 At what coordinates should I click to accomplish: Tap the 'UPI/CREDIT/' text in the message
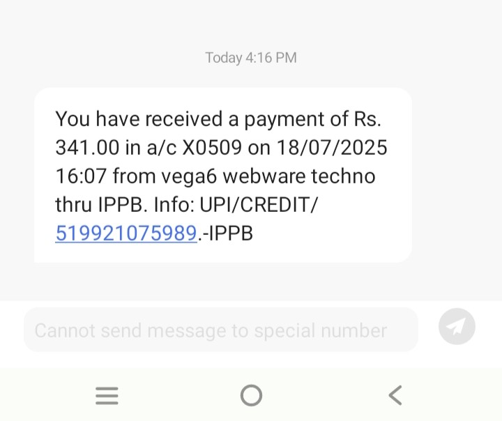coord(259,205)
